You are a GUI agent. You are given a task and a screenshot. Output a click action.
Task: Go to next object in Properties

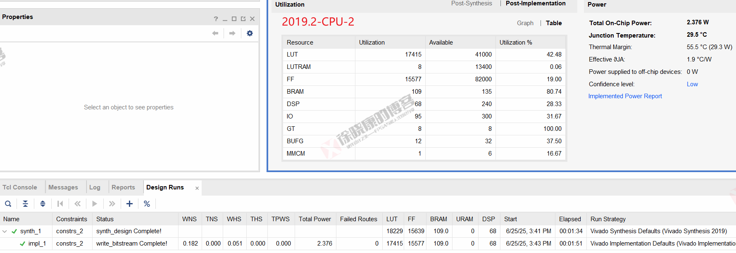[232, 33]
